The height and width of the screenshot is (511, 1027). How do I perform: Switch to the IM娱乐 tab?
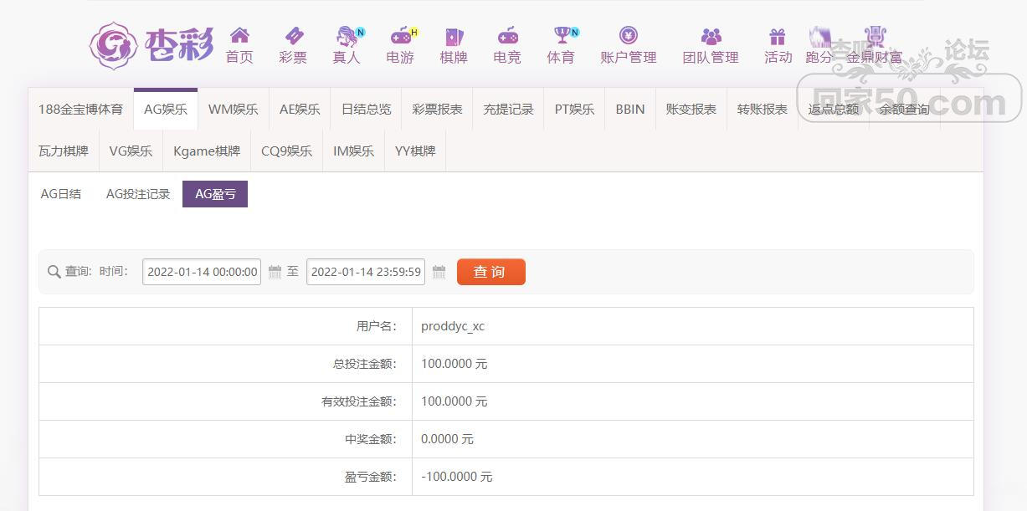(353, 151)
